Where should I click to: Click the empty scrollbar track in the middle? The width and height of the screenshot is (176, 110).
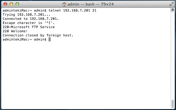pos(172,56)
